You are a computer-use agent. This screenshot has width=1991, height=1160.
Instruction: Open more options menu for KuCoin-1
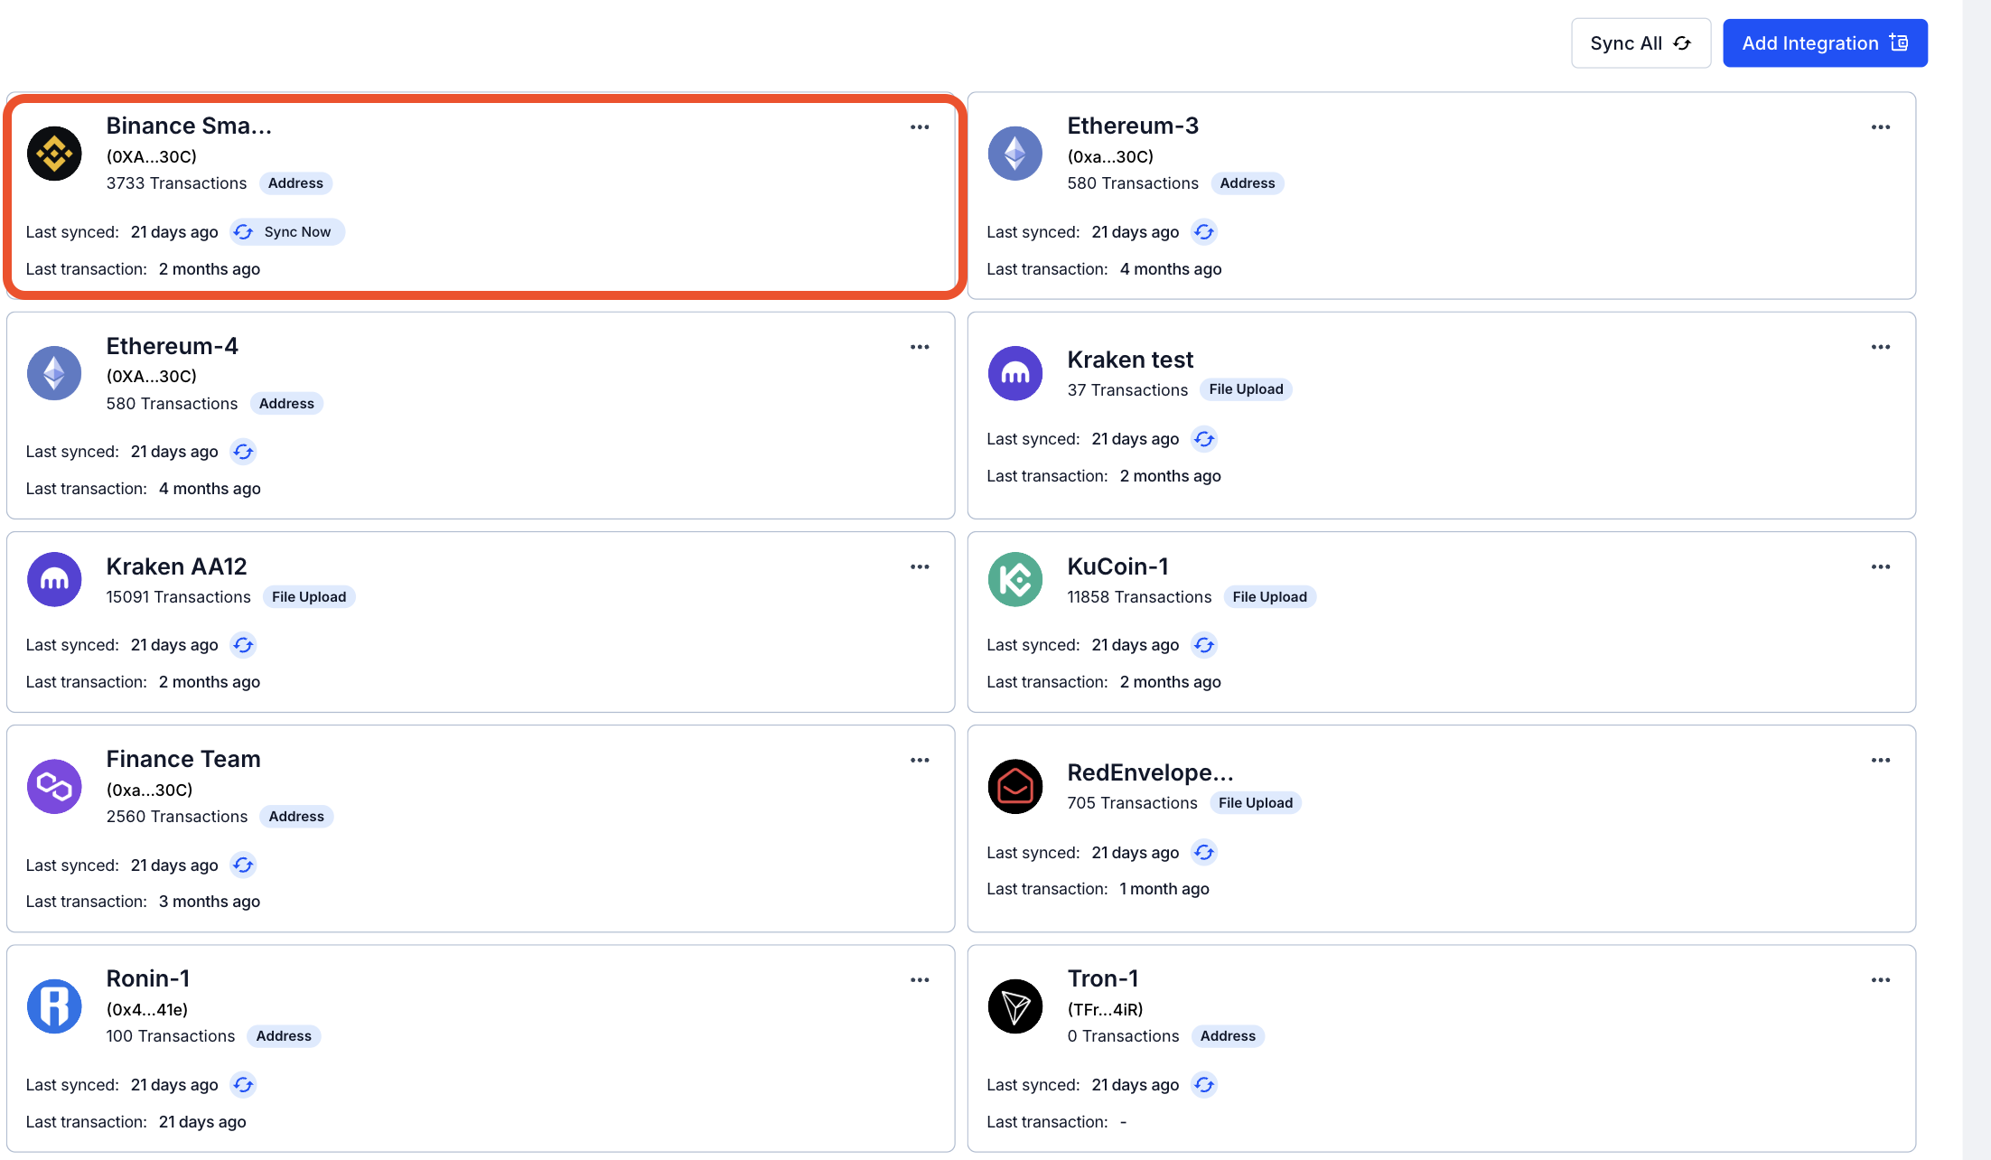[x=1881, y=566]
